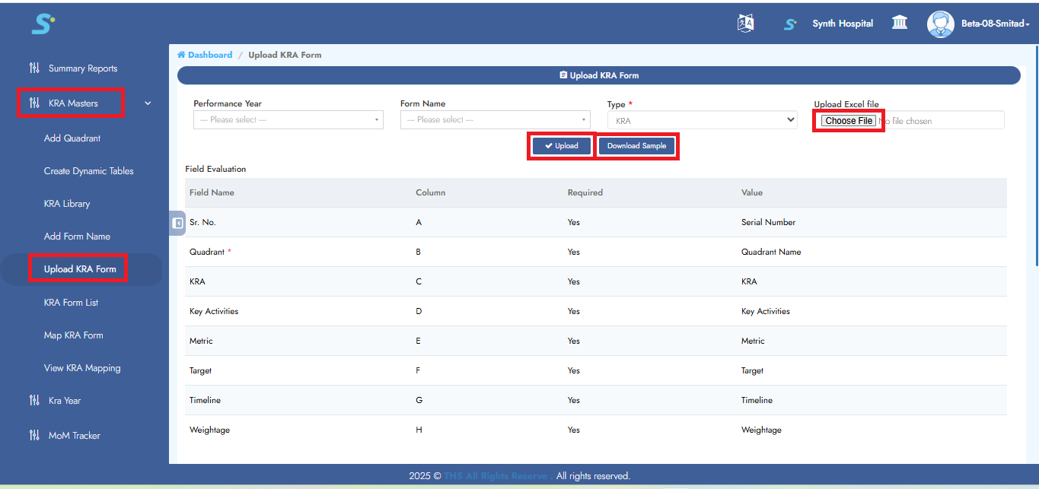The width and height of the screenshot is (1039, 489).
Task: Click the Download Sample button
Action: 637,145
